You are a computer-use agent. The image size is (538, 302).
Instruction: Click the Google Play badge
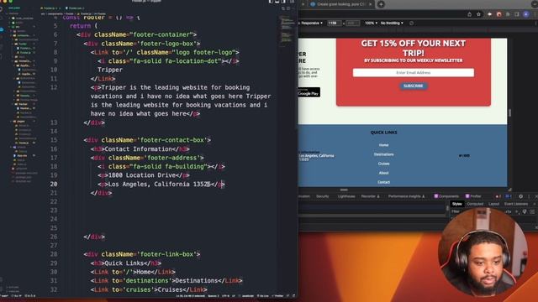309,92
